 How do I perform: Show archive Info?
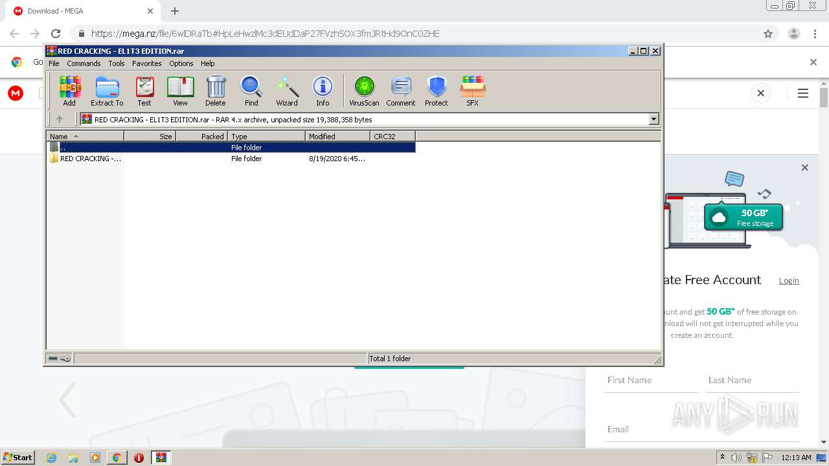pyautogui.click(x=323, y=91)
